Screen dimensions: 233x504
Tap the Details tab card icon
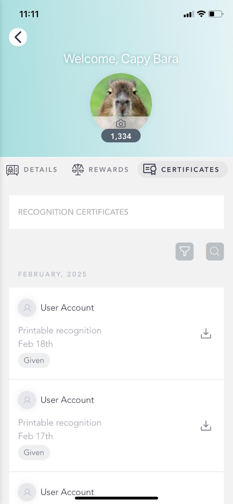[x=13, y=170]
